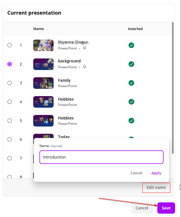Click the Name input field containing Introduction
This screenshot has width=181, height=217.
[101, 157]
